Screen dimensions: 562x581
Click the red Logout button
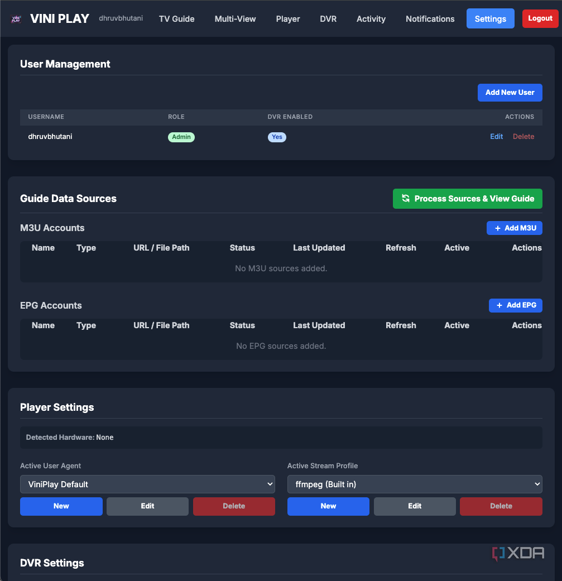pos(540,18)
